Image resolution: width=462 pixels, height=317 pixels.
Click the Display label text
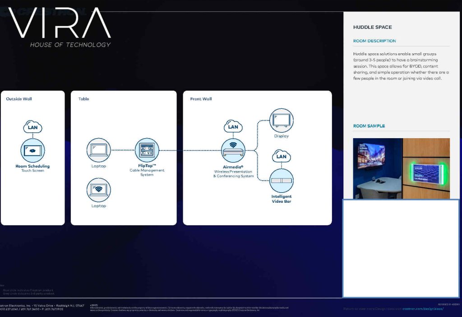tap(282, 136)
